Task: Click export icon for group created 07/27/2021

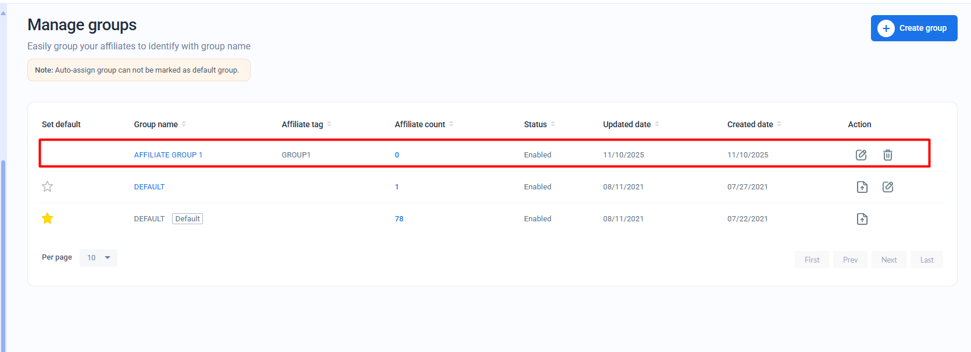Action: 862,187
